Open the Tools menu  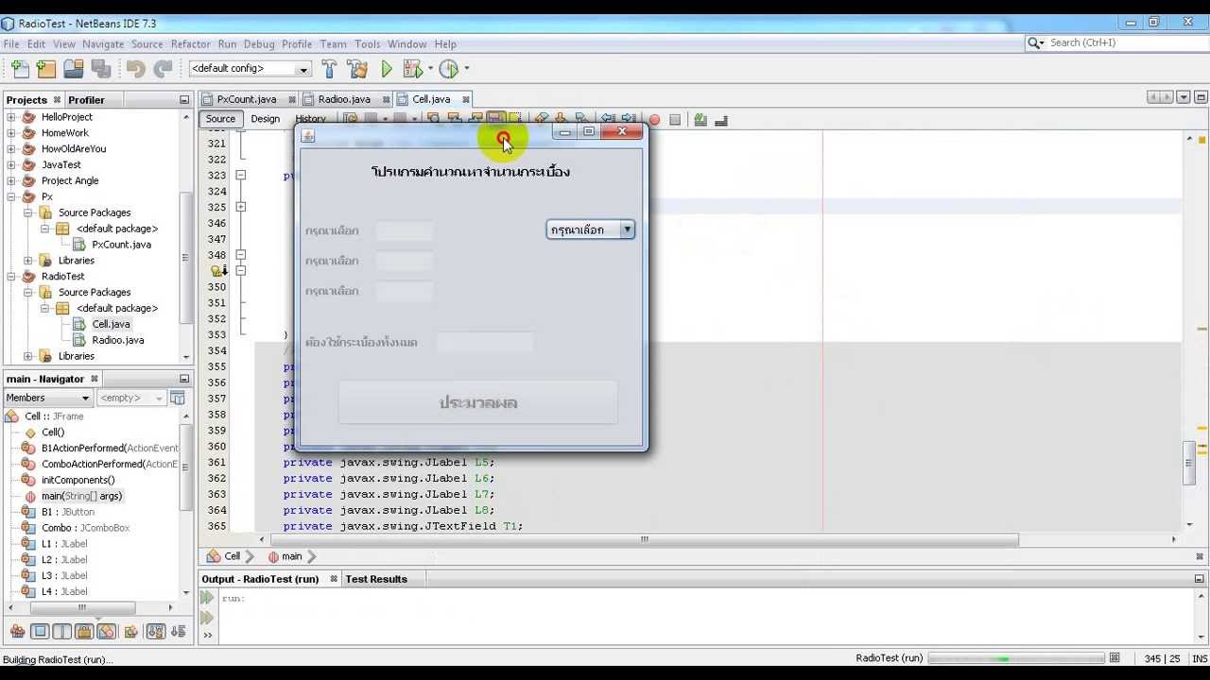[368, 44]
